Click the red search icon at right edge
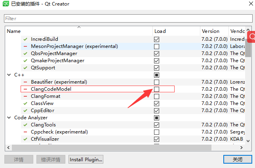This screenshot has width=255, height=168. point(251,37)
